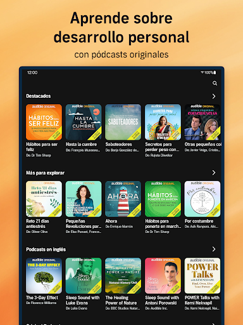Open the Por costumbre cover
Screen dimensions: 243x325
(202, 199)
